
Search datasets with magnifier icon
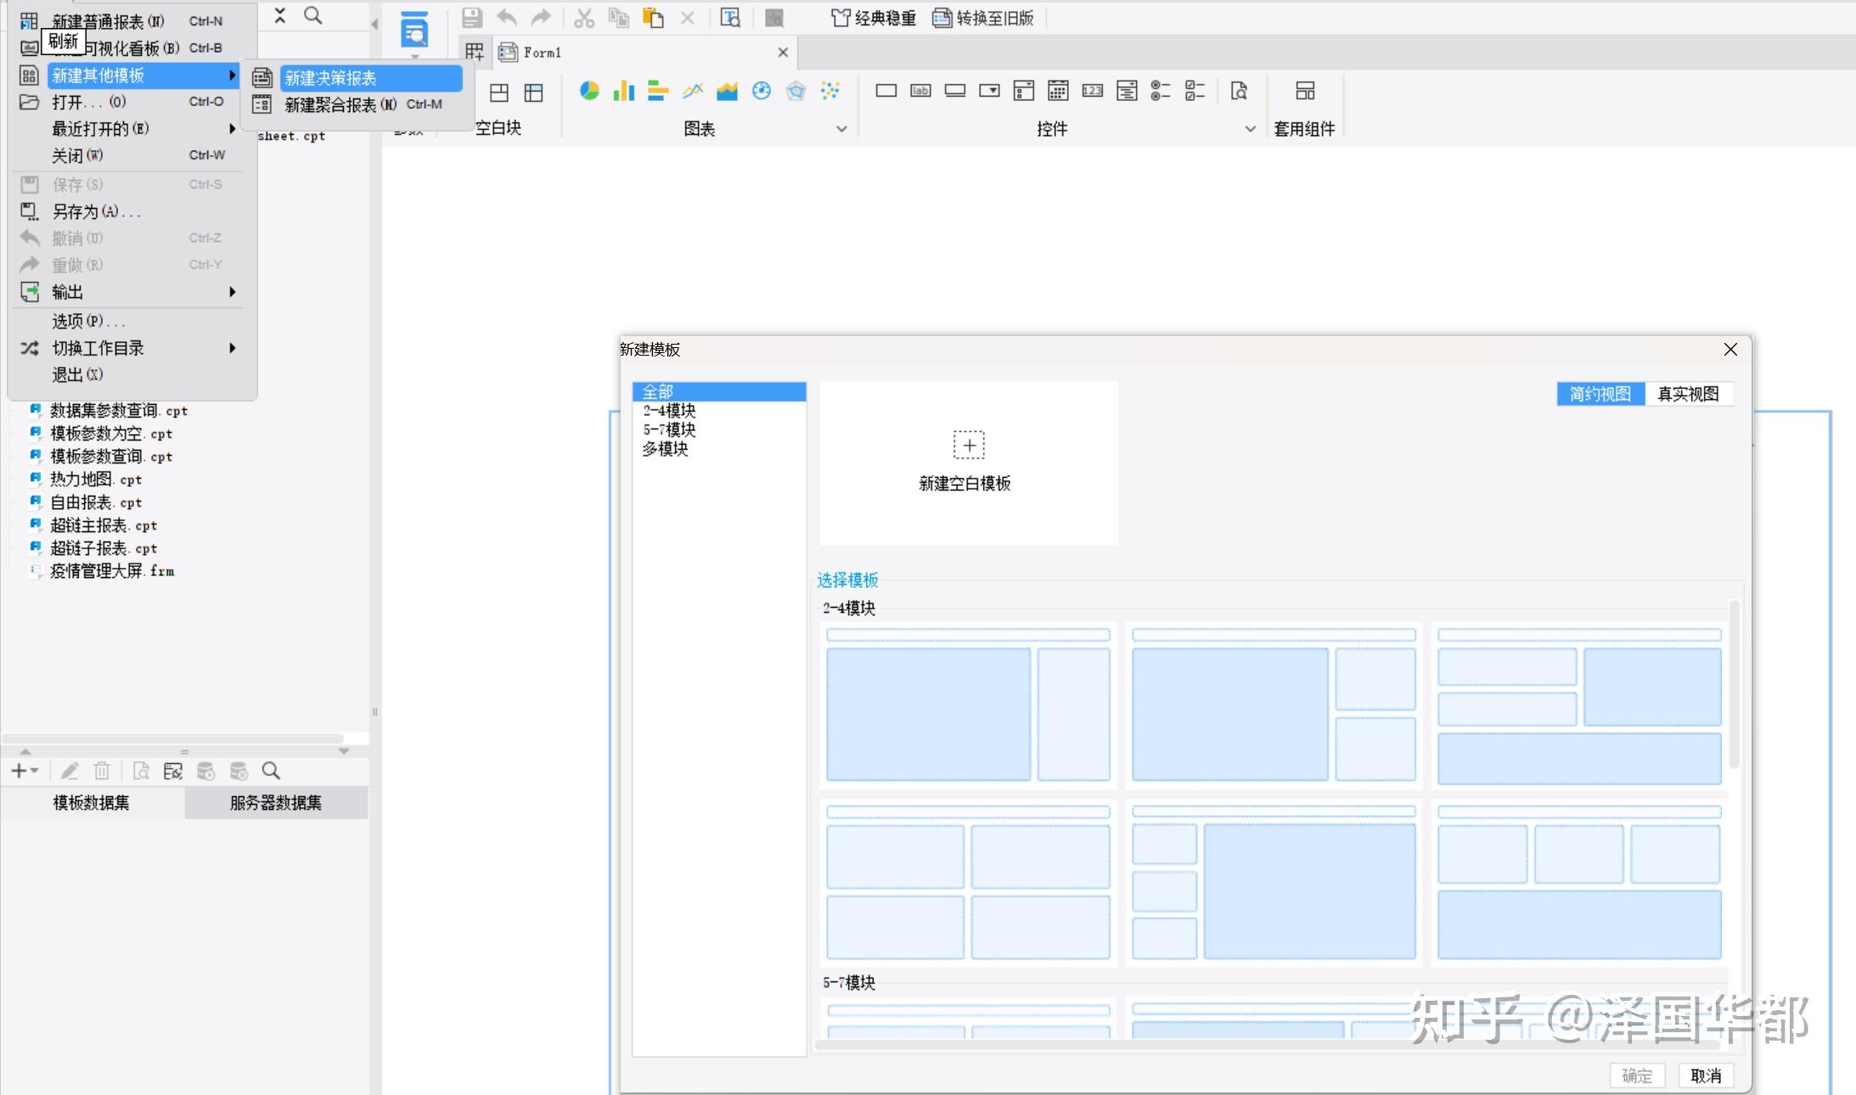click(x=270, y=771)
